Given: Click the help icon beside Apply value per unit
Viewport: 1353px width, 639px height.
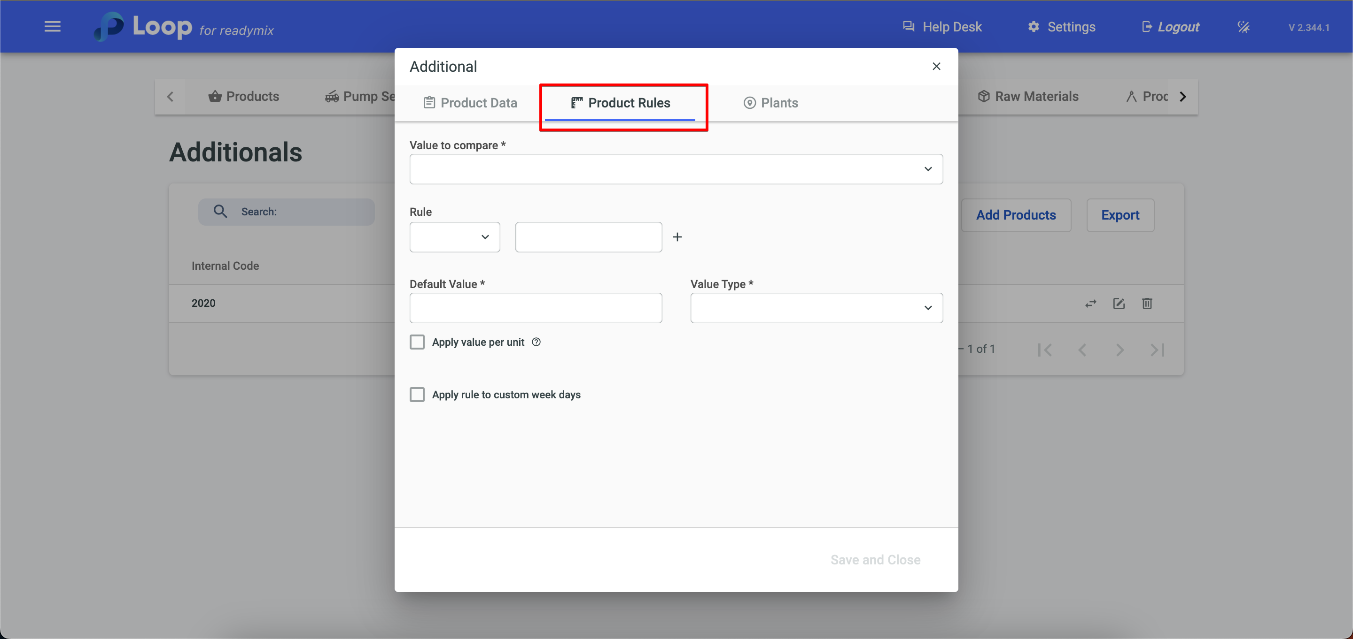Looking at the screenshot, I should [536, 342].
